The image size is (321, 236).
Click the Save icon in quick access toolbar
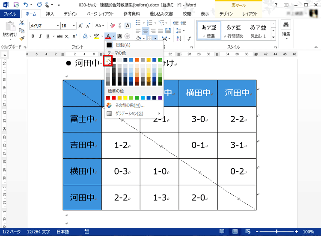[x=16, y=5]
